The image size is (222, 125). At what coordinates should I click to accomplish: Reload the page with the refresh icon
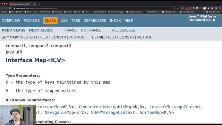[x=10, y=8]
